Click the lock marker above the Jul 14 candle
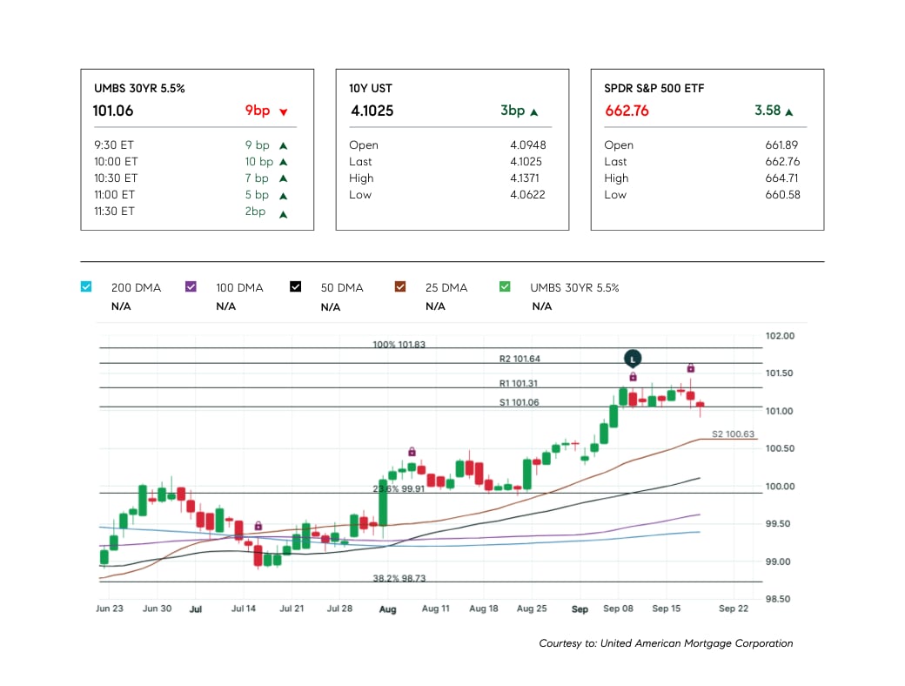The width and height of the screenshot is (905, 686). (258, 526)
